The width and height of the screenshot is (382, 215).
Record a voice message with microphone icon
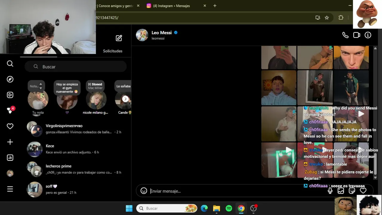(x=330, y=191)
